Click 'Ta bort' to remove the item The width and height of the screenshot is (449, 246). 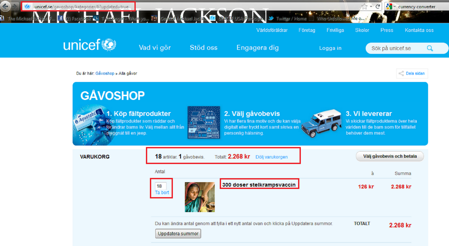pos(162,193)
